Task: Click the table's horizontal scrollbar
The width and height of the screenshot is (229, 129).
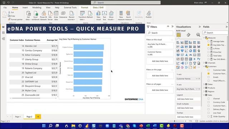Action: pyautogui.click(x=26, y=98)
